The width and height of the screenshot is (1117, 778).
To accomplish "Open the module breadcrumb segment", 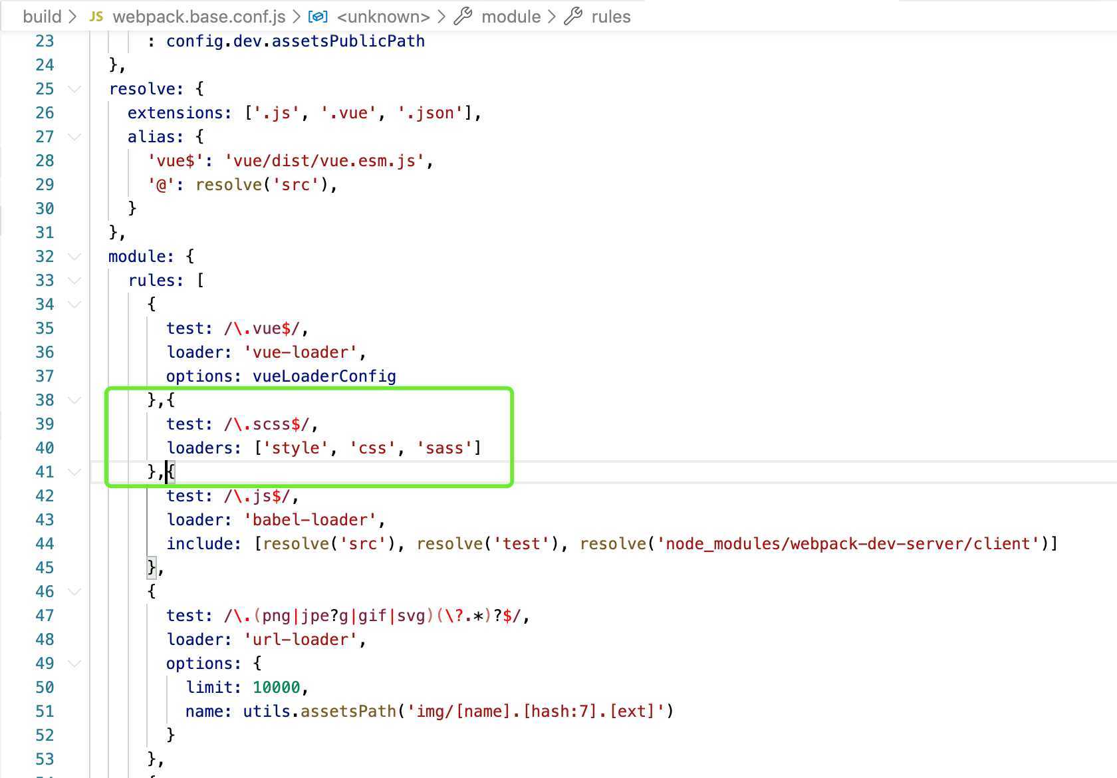I will pos(511,17).
